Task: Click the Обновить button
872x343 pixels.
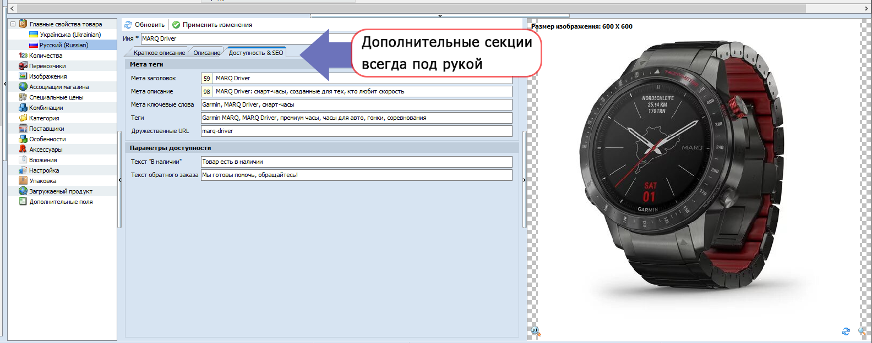Action: point(144,25)
